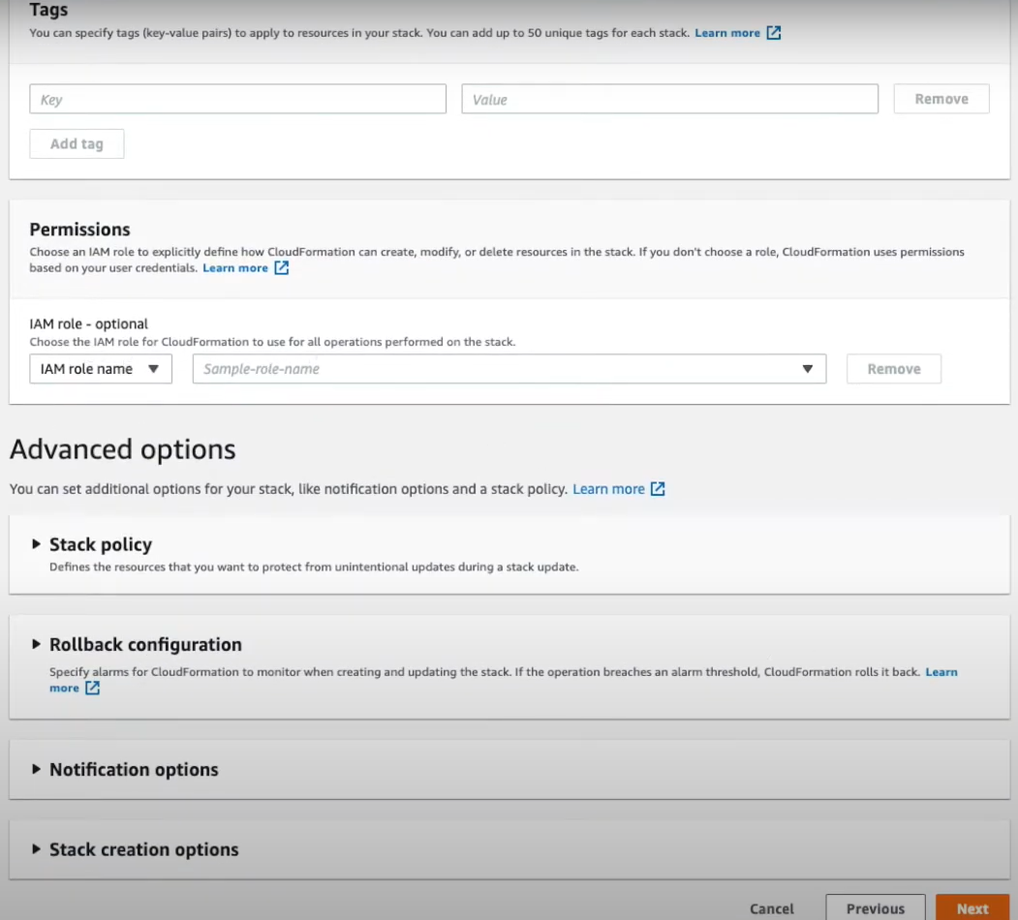
Task: Click the 'IAM role - optional' label
Action: pos(89,324)
